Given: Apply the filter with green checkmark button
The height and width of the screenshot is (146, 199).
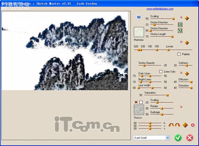Looking at the screenshot, I should 178,138.
